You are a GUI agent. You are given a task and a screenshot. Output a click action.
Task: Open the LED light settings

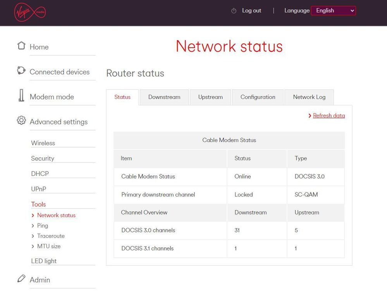(x=44, y=261)
